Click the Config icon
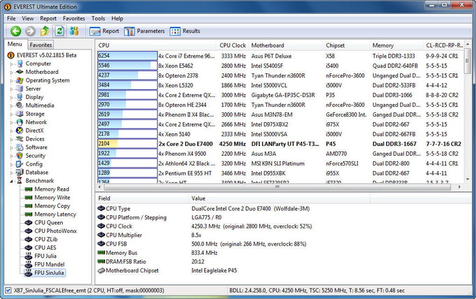Viewport: 476px width, 299px height. 20,164
